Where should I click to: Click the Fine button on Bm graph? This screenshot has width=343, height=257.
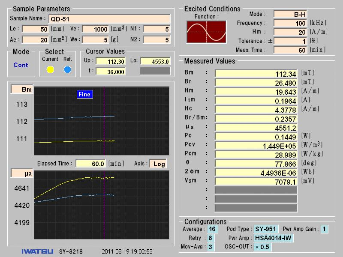coord(84,94)
